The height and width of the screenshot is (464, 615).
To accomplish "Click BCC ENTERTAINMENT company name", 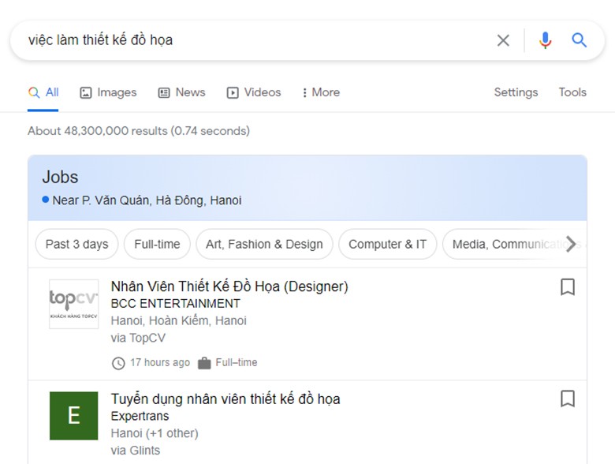I will [175, 304].
